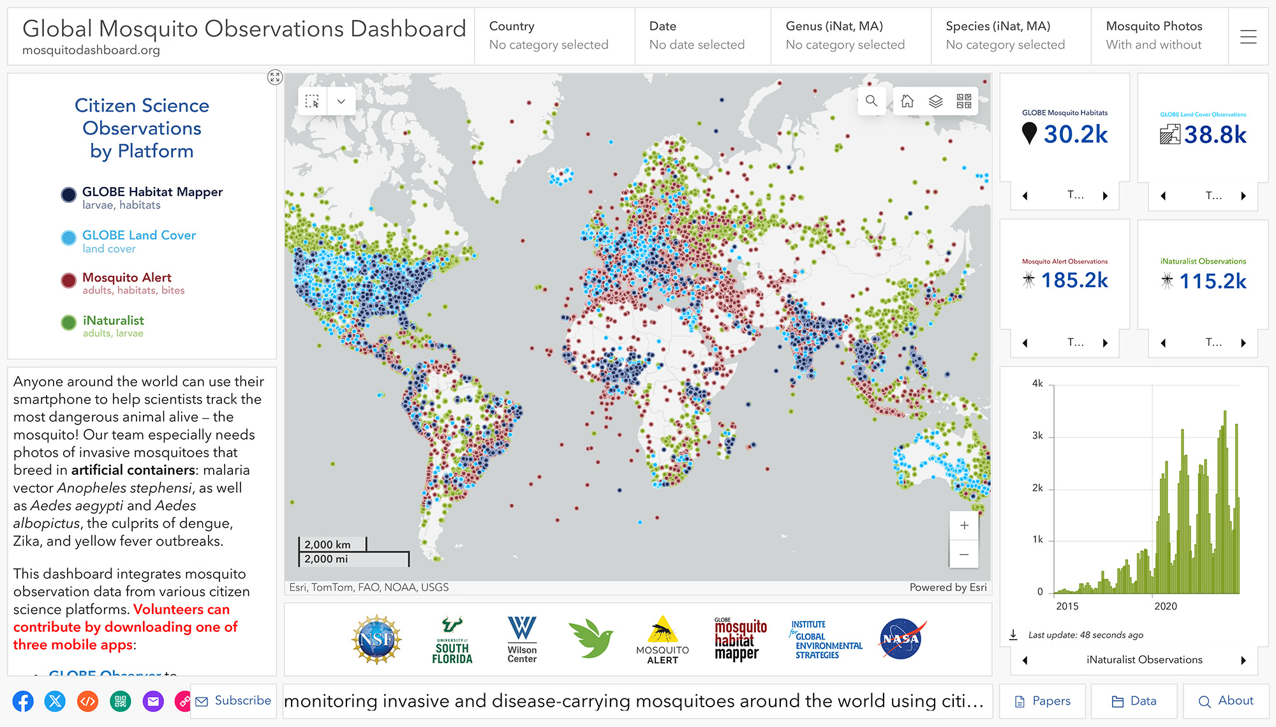This screenshot has height=727, width=1276.
Task: Click the GLOBE Mosquito Habitat Mapper logo
Action: point(740,639)
